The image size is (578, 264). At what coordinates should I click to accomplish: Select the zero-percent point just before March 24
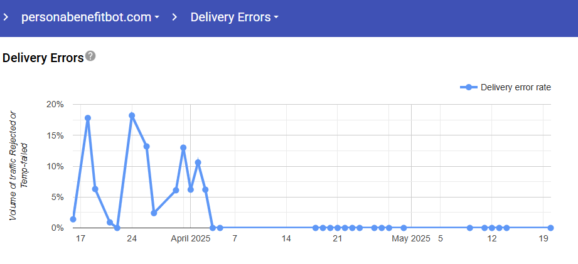point(117,228)
